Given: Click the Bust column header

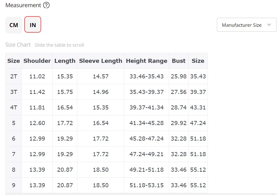Looking at the screenshot, I should tap(178, 61).
